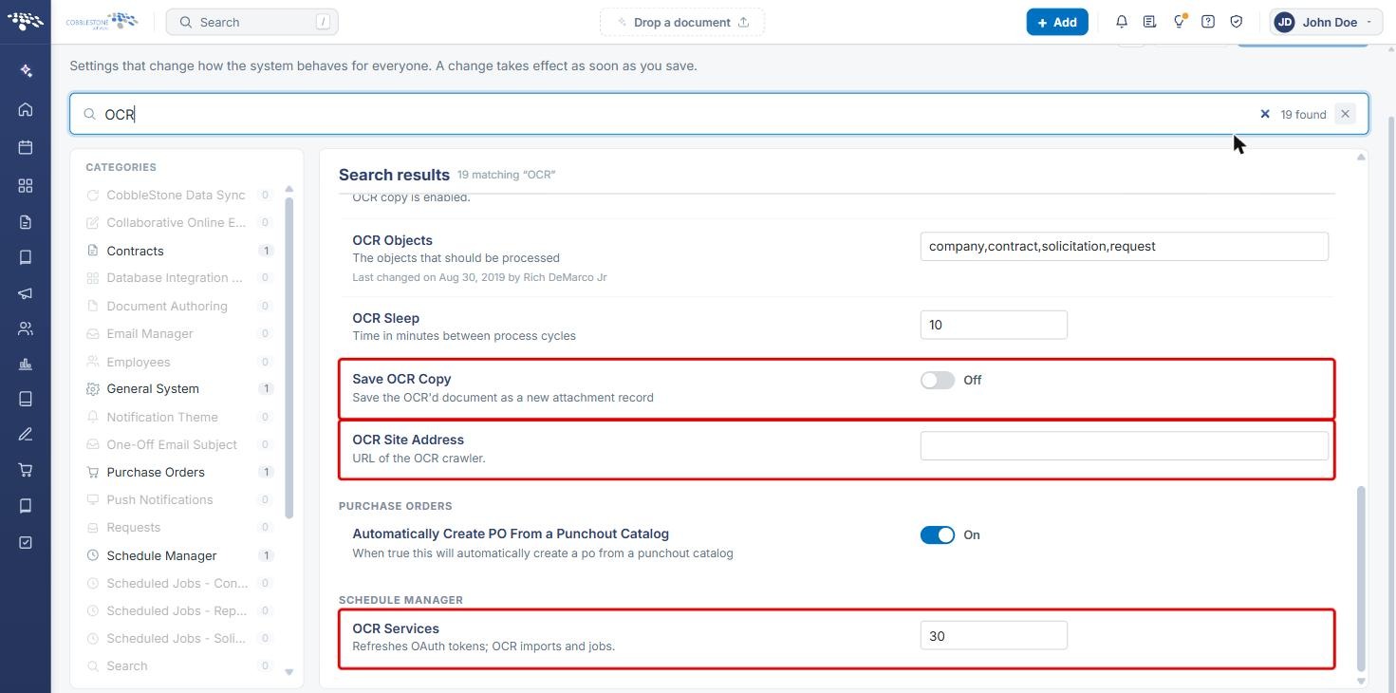Click the categories list down scroll arrow
The image size is (1396, 693).
[x=289, y=672]
